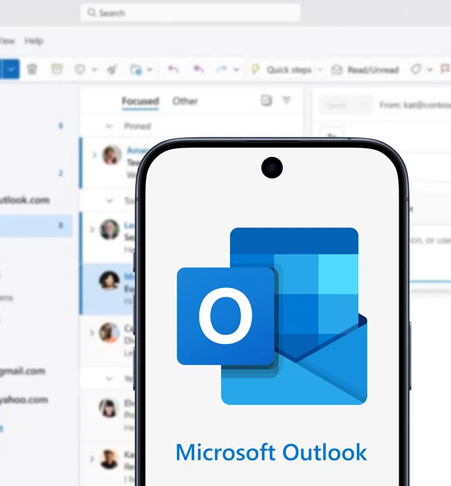Switch to the Focused tab
451x486 pixels.
[x=140, y=101]
